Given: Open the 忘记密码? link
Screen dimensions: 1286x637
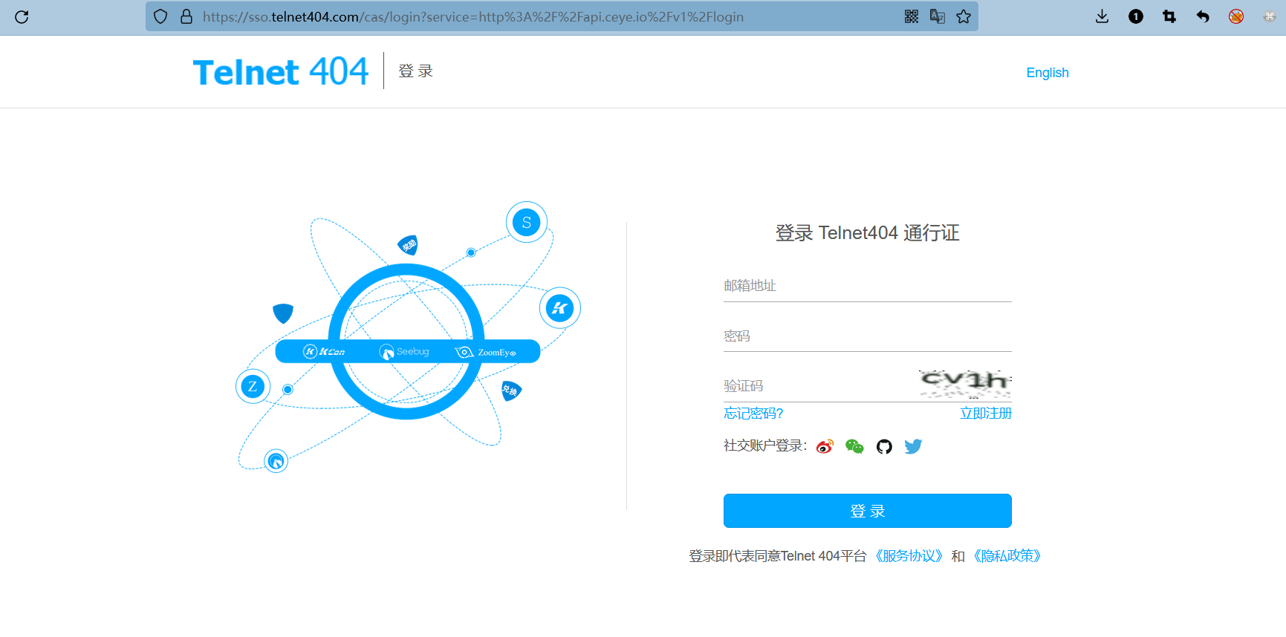Looking at the screenshot, I should point(753,414).
